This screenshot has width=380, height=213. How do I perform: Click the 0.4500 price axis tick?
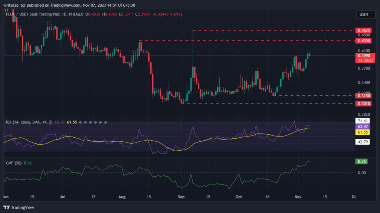(x=364, y=35)
